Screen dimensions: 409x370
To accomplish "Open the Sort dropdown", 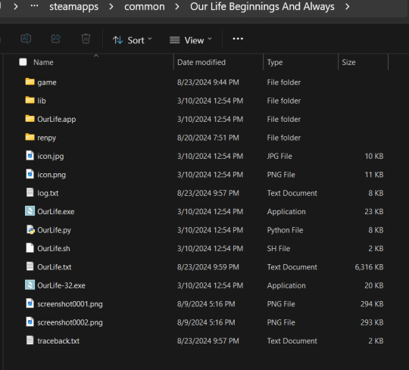I will coord(133,40).
